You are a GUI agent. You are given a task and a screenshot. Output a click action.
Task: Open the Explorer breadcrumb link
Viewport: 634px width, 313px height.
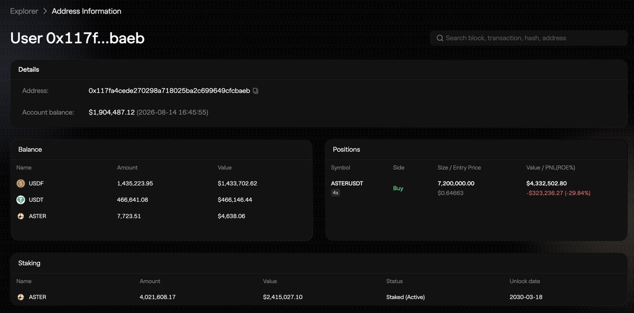tap(24, 11)
